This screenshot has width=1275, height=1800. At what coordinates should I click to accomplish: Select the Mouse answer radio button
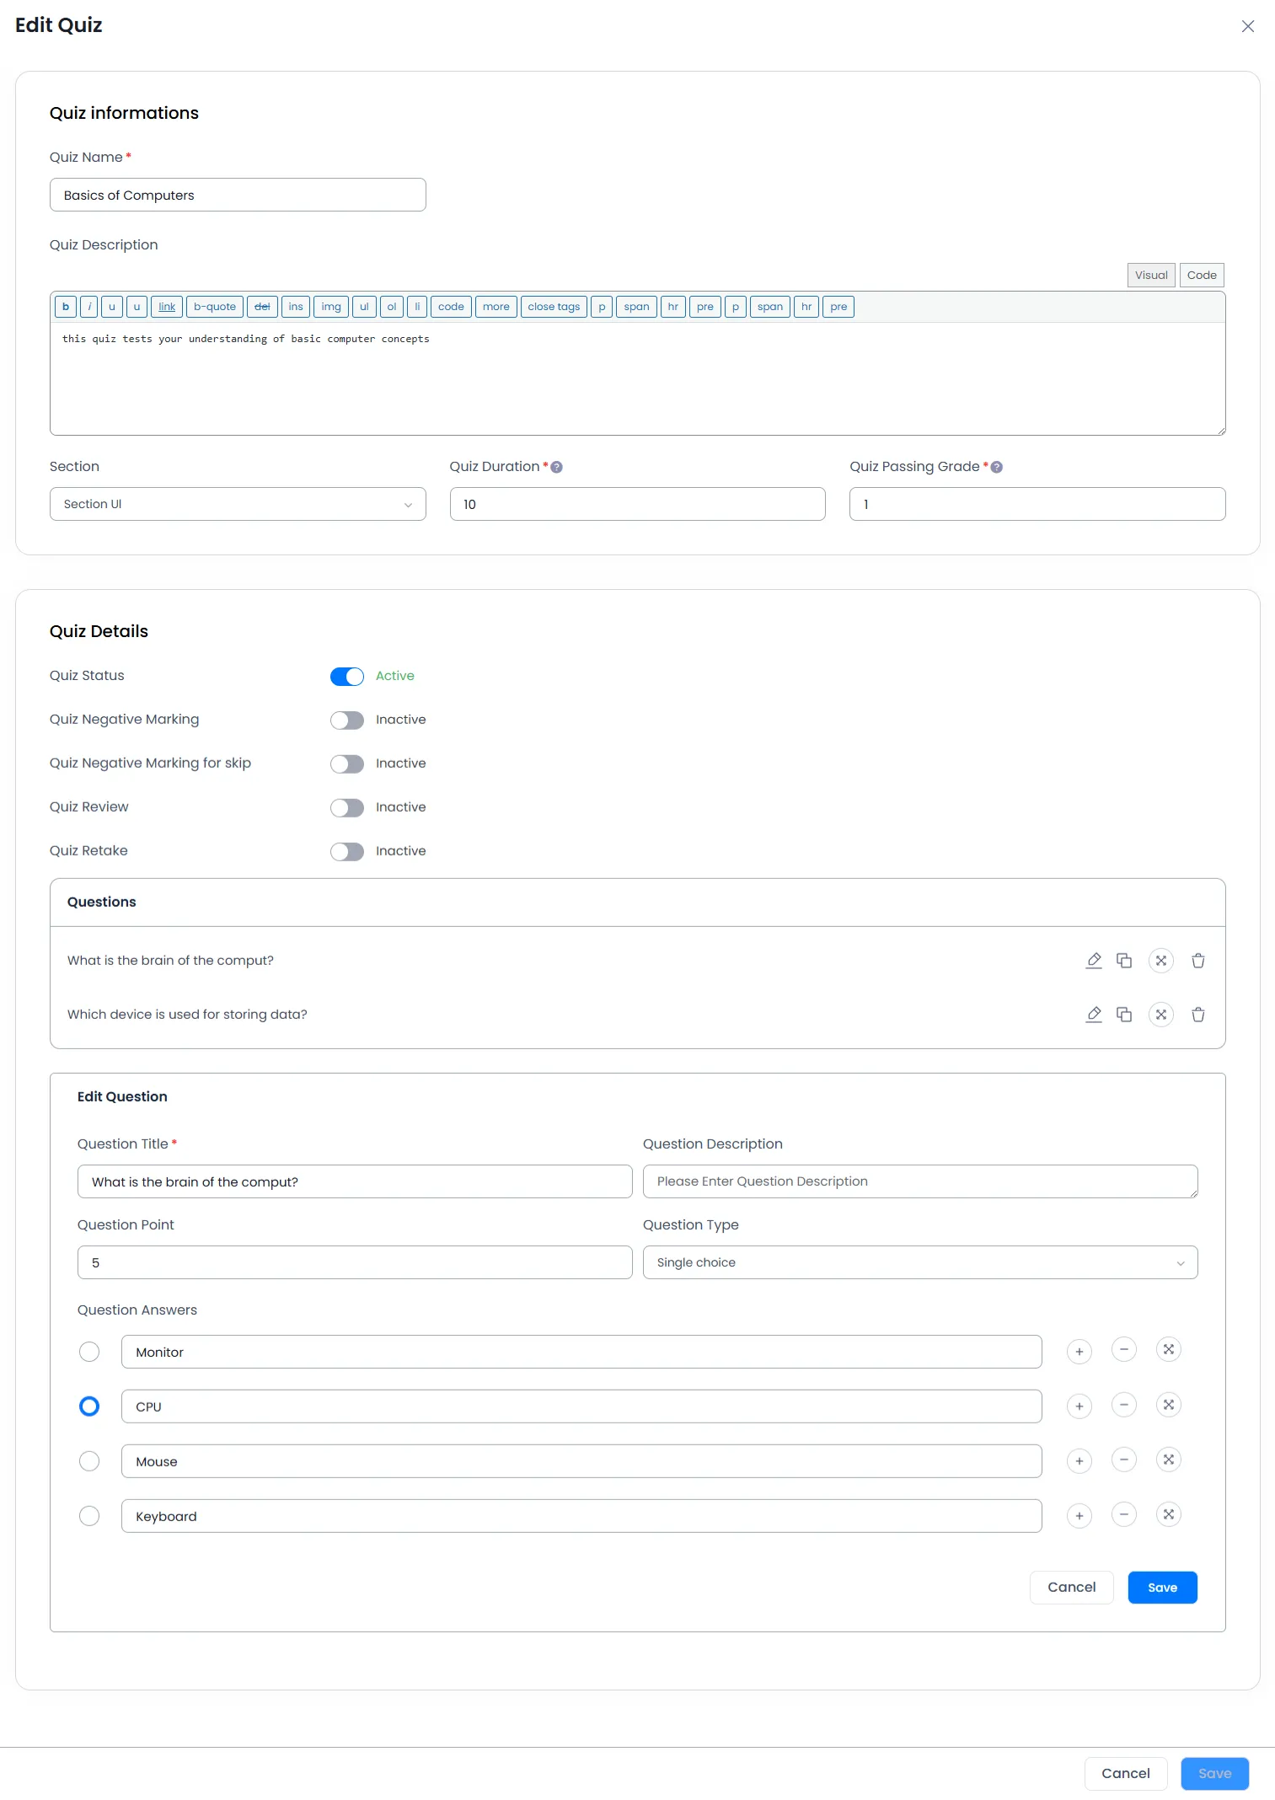click(x=89, y=1461)
